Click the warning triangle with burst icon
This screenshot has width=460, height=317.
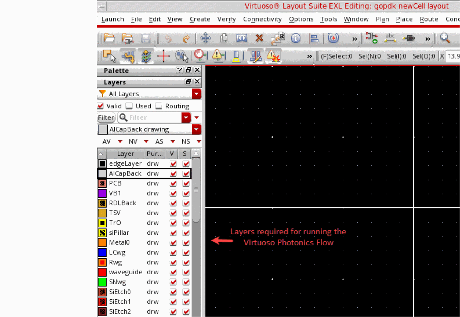click(273, 56)
